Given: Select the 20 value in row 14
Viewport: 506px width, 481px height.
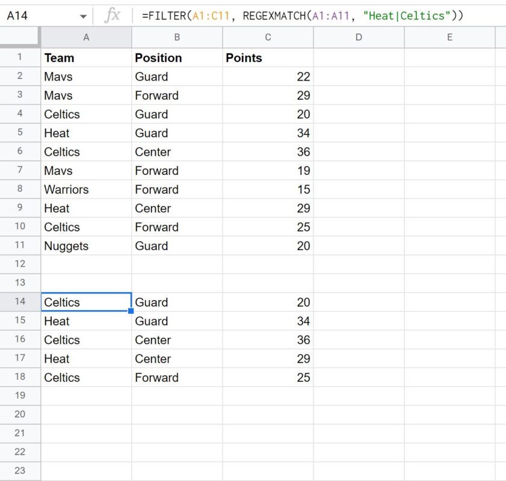Looking at the screenshot, I should [x=268, y=302].
